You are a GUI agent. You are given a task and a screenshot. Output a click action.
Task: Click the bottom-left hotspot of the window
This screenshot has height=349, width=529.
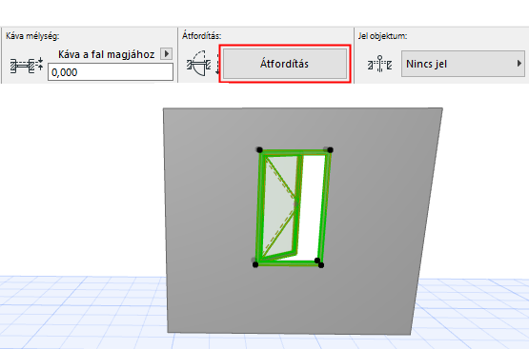pyautogui.click(x=255, y=265)
